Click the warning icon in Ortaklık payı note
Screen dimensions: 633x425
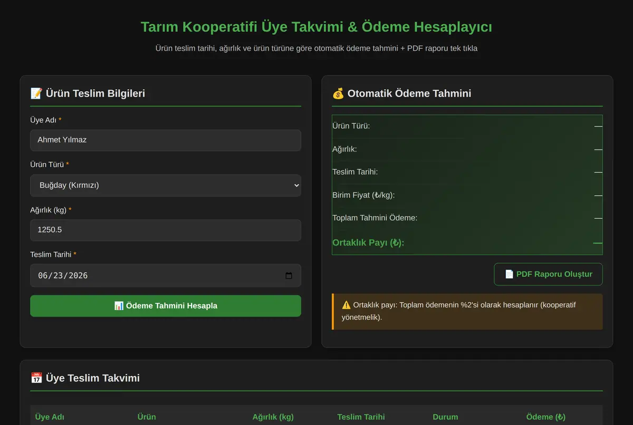point(346,305)
